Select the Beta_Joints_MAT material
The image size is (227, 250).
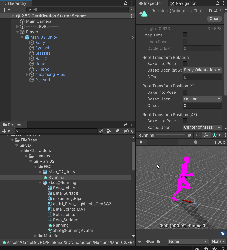pyautogui.click(x=69, y=209)
